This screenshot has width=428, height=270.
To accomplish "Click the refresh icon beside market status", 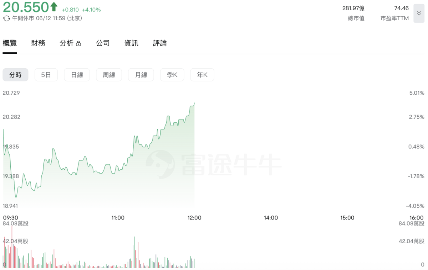I will 6,18.
